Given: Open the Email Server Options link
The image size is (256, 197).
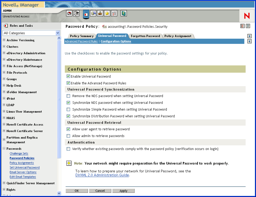Looking at the screenshot, I should click(23, 172).
